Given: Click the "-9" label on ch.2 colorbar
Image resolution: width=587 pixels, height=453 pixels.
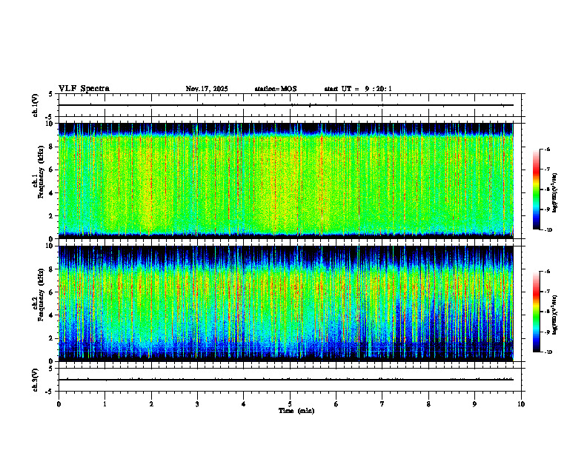Looking at the screenshot, I should pos(547,332).
